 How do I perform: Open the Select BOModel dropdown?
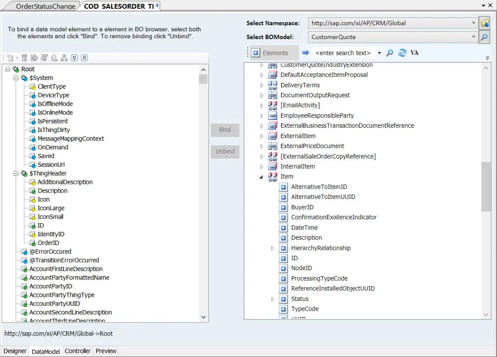[474, 37]
